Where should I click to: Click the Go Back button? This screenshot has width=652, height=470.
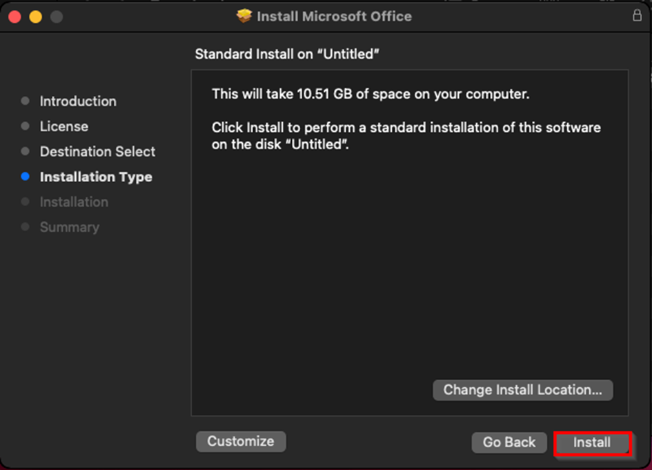click(509, 442)
